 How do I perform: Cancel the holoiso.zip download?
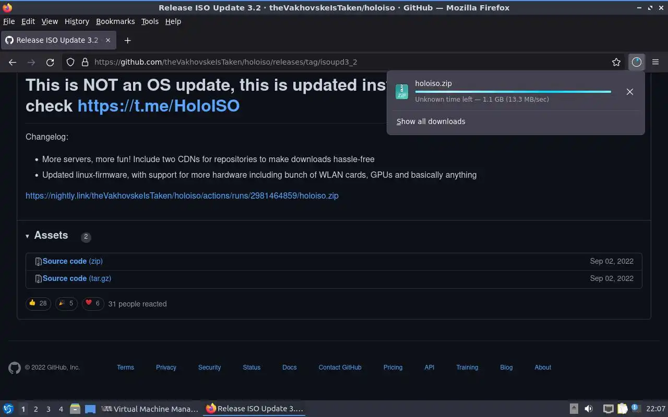(630, 92)
